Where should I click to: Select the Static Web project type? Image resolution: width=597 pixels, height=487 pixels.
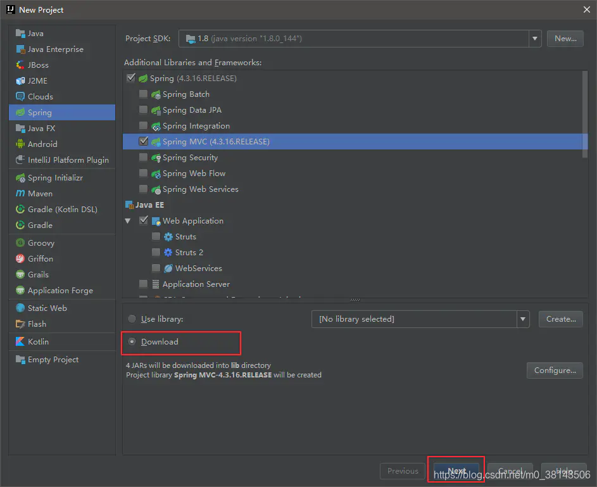tap(62, 308)
